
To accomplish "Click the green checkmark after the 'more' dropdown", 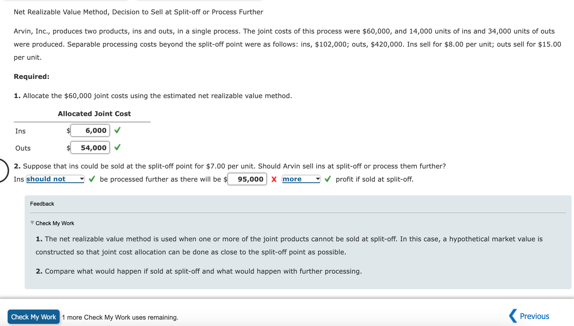I will 327,179.
